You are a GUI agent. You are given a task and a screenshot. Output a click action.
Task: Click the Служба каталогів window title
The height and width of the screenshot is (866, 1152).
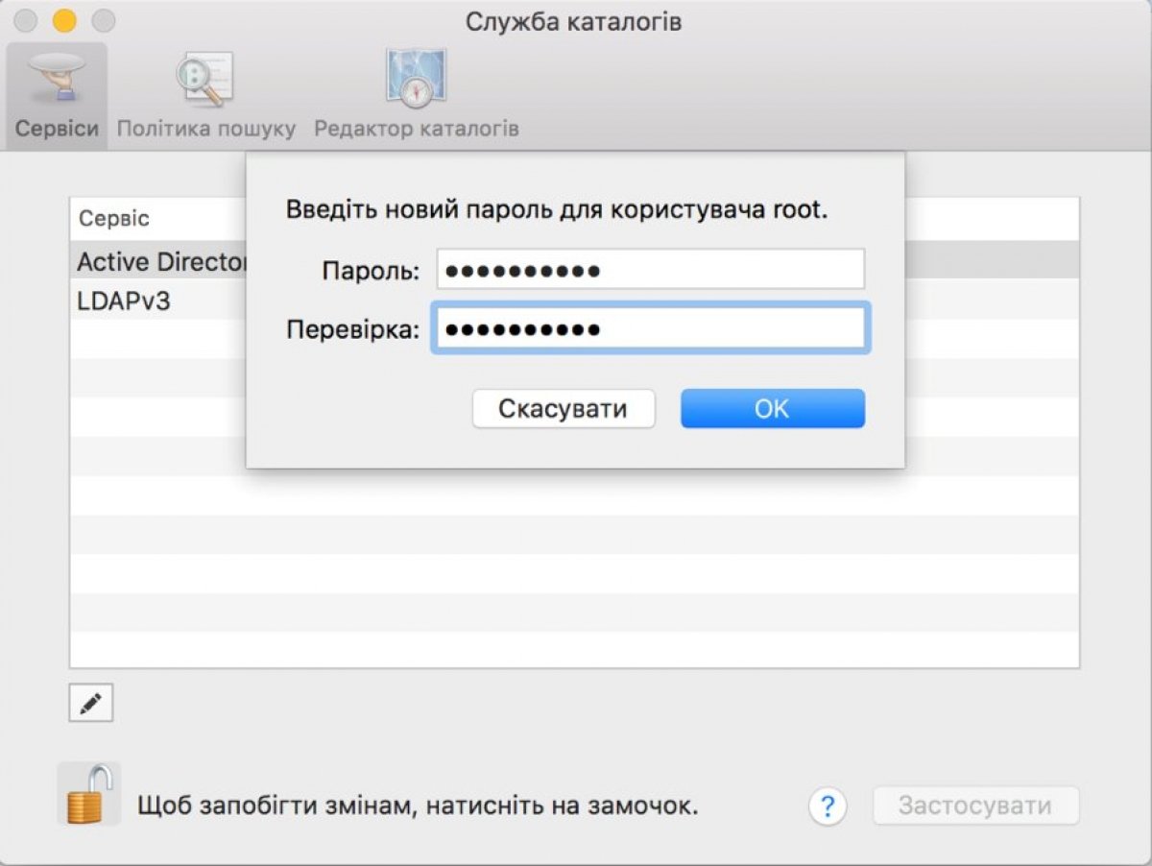[574, 21]
